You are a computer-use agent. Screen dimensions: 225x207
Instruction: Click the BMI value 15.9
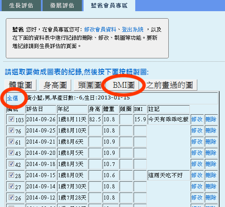coord(140,119)
